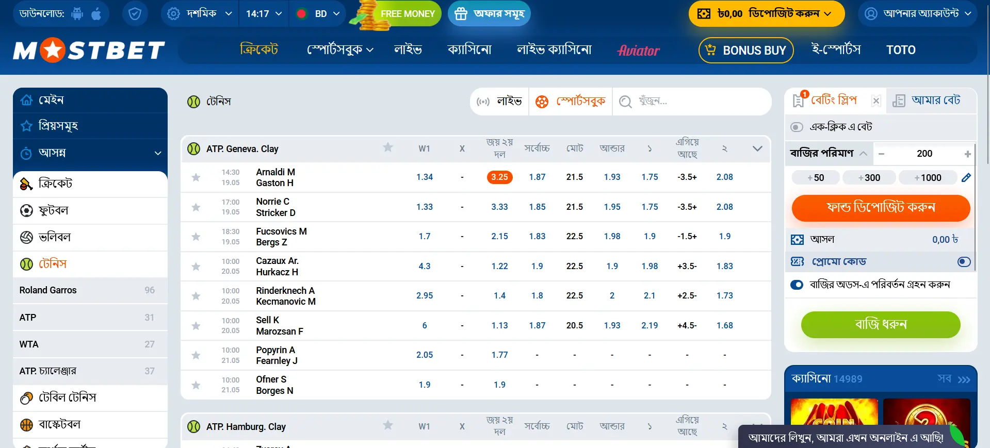Click the shield security icon
990x448 pixels.
click(x=135, y=13)
